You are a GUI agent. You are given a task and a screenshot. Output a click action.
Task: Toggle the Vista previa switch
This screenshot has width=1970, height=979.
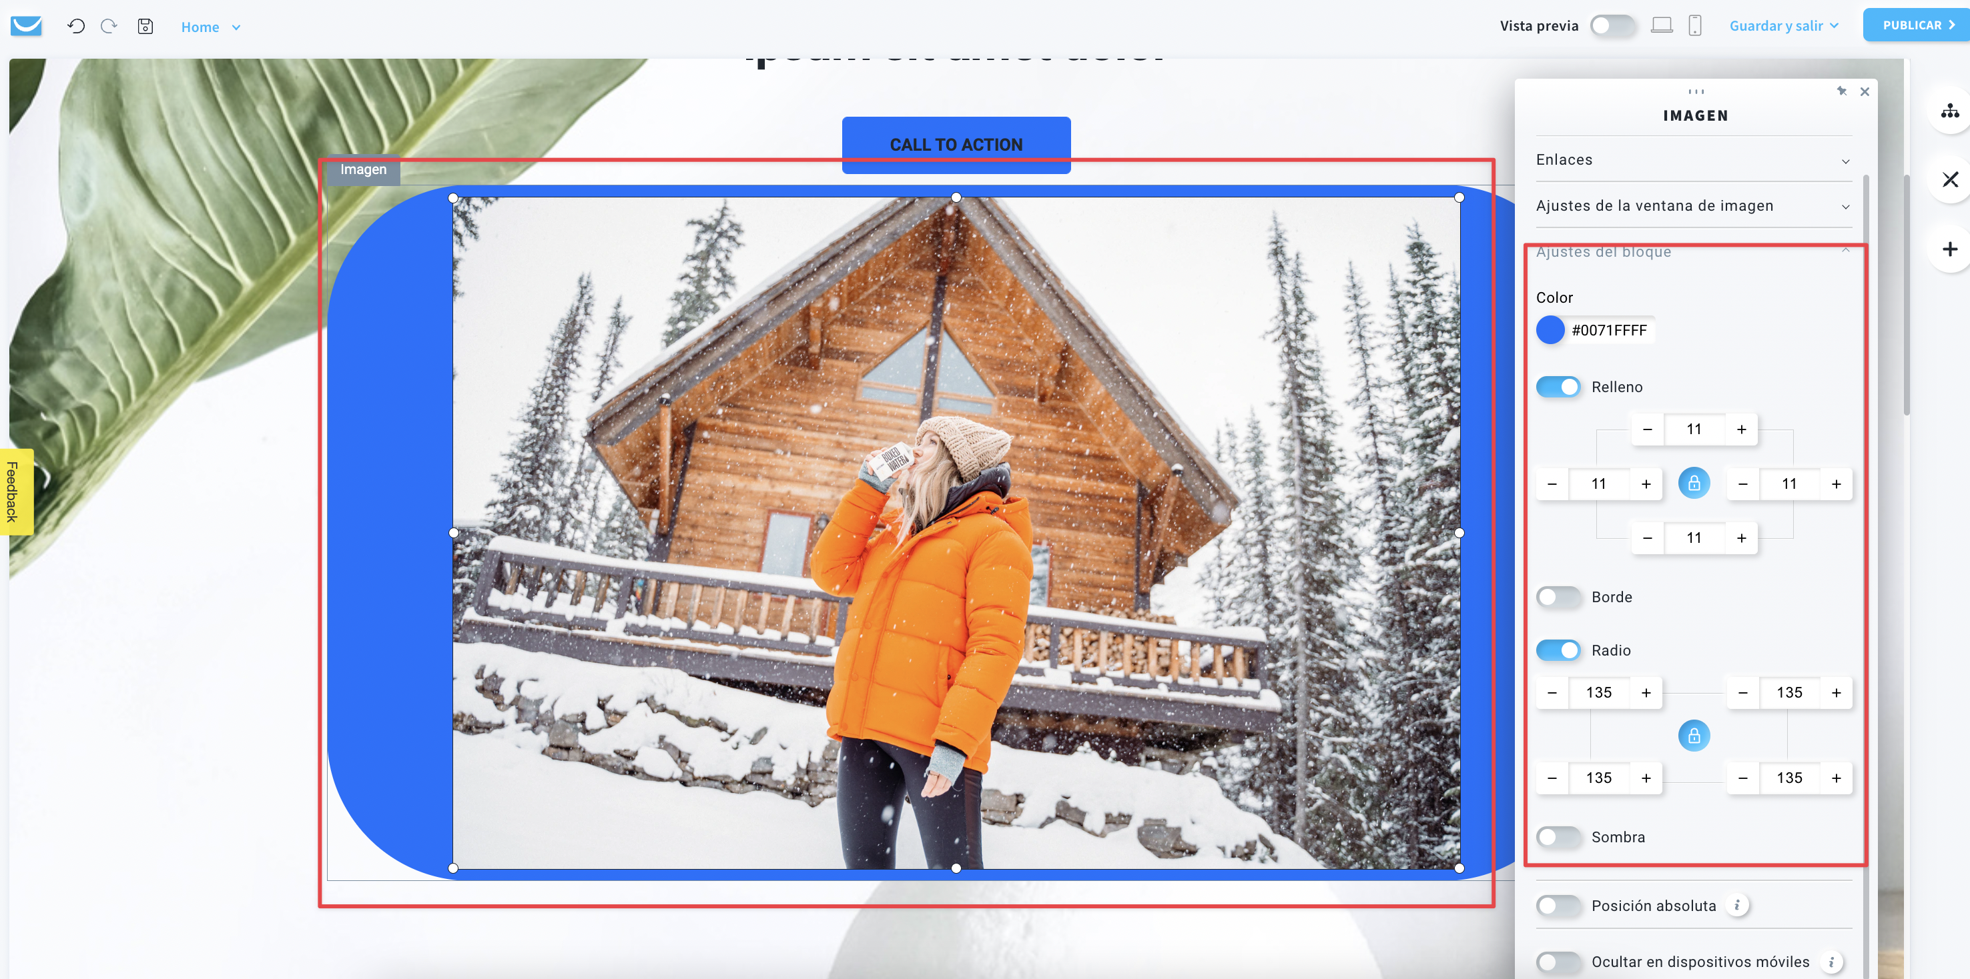pos(1613,25)
